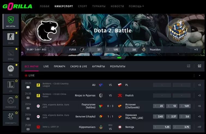Switch to the Результаты tab

118,66
